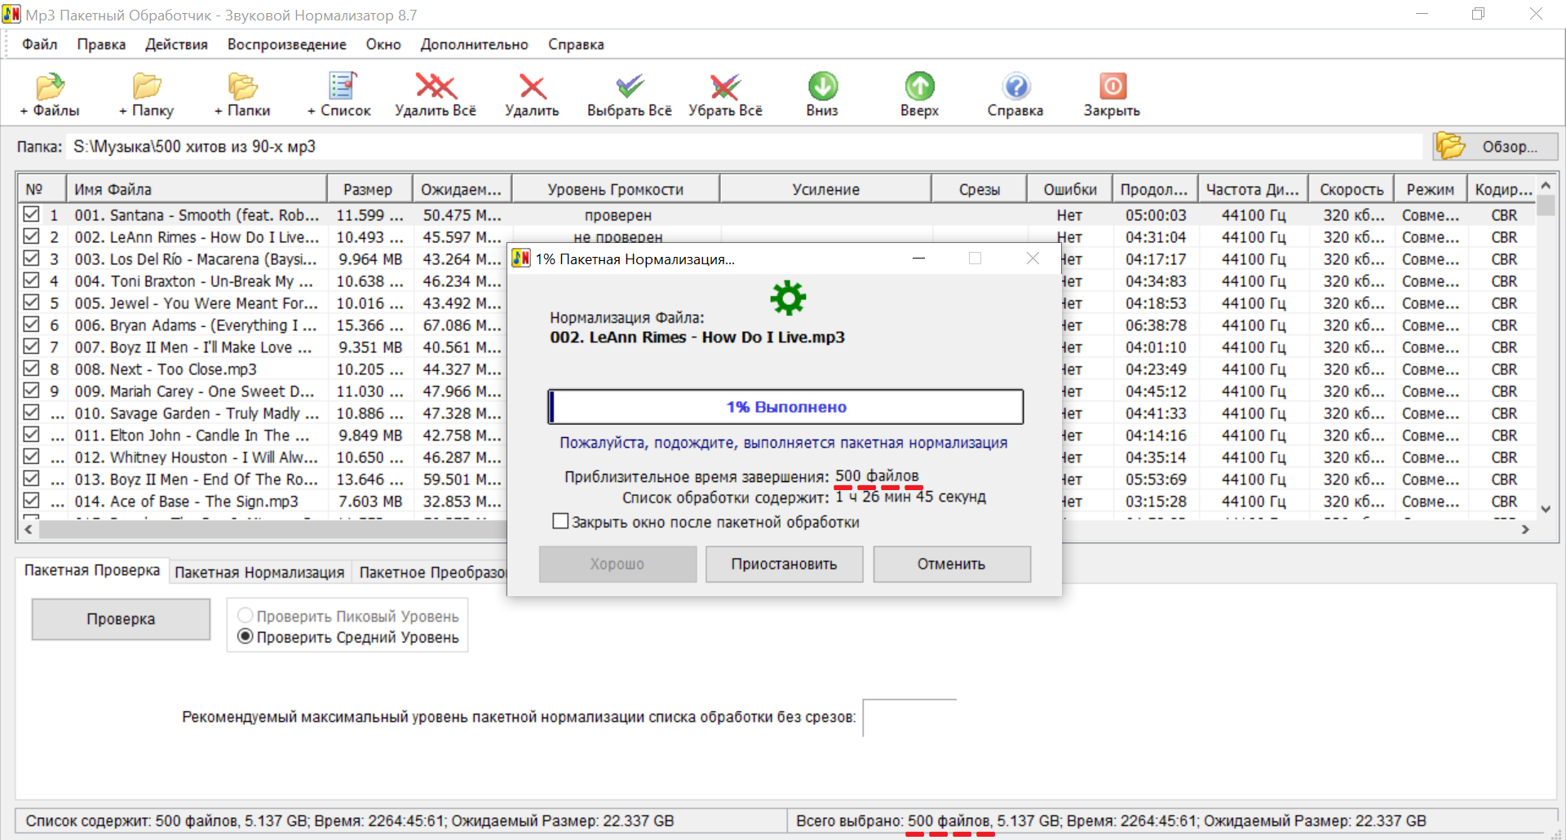Click the file list scroll-down arrow
Image resolution: width=1566 pixels, height=840 pixels.
tap(1546, 509)
